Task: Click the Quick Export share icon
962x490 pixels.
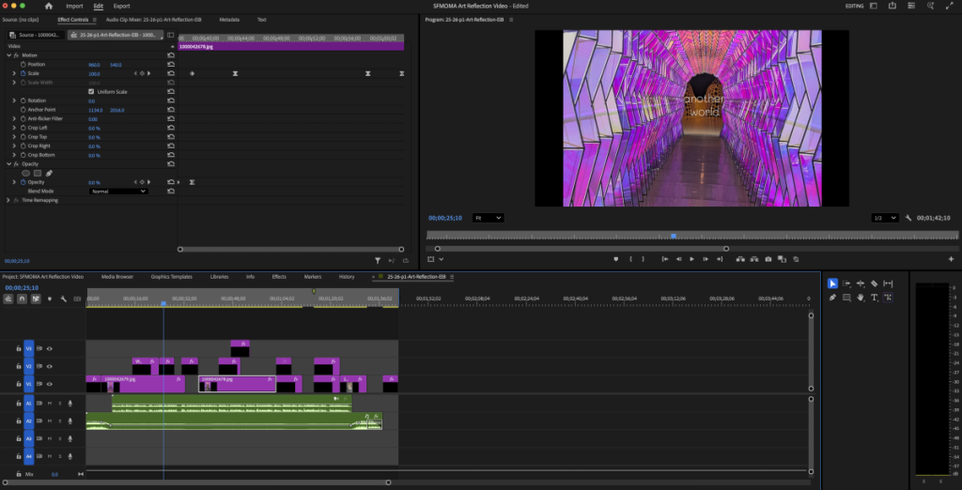Action: click(x=892, y=6)
